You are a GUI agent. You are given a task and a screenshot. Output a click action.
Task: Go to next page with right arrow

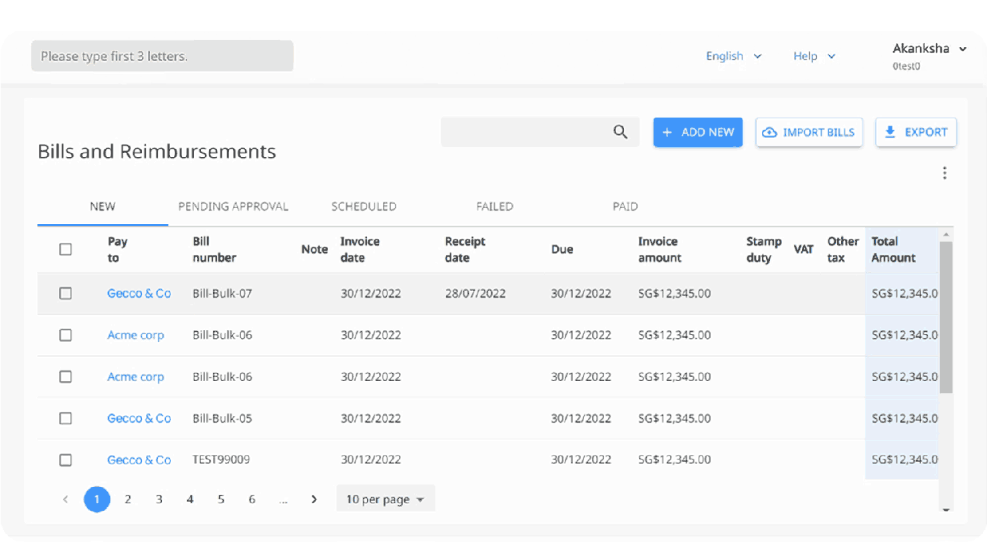(314, 499)
